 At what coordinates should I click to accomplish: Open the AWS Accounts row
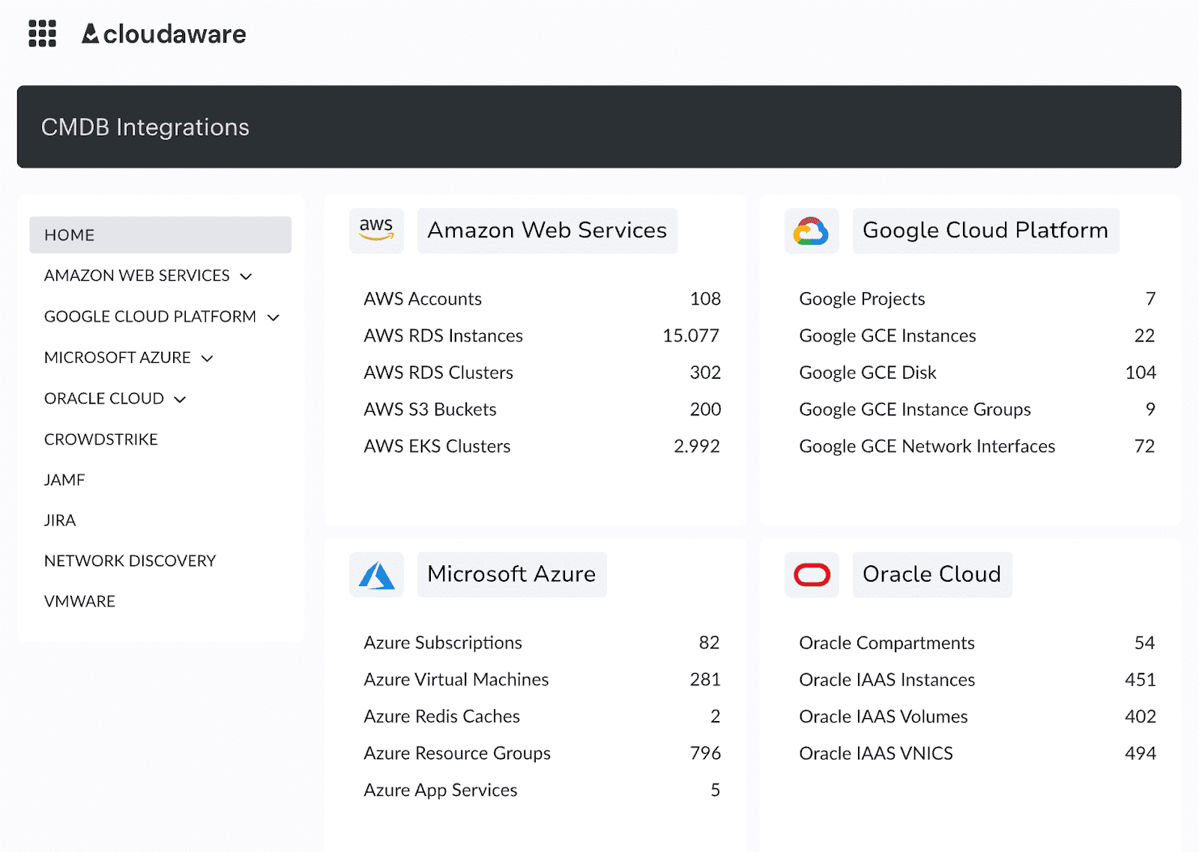[x=543, y=299]
